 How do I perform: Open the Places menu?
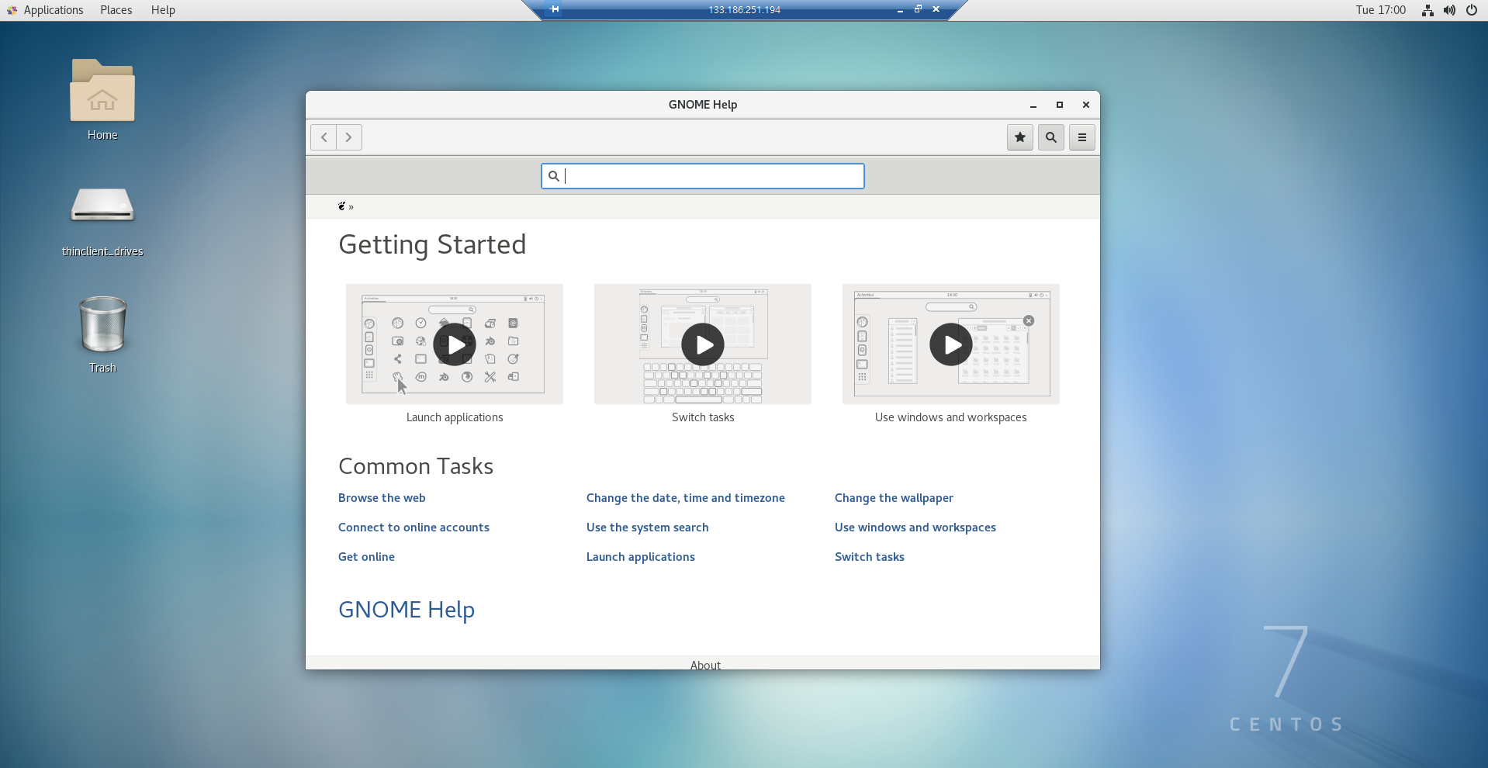tap(116, 10)
